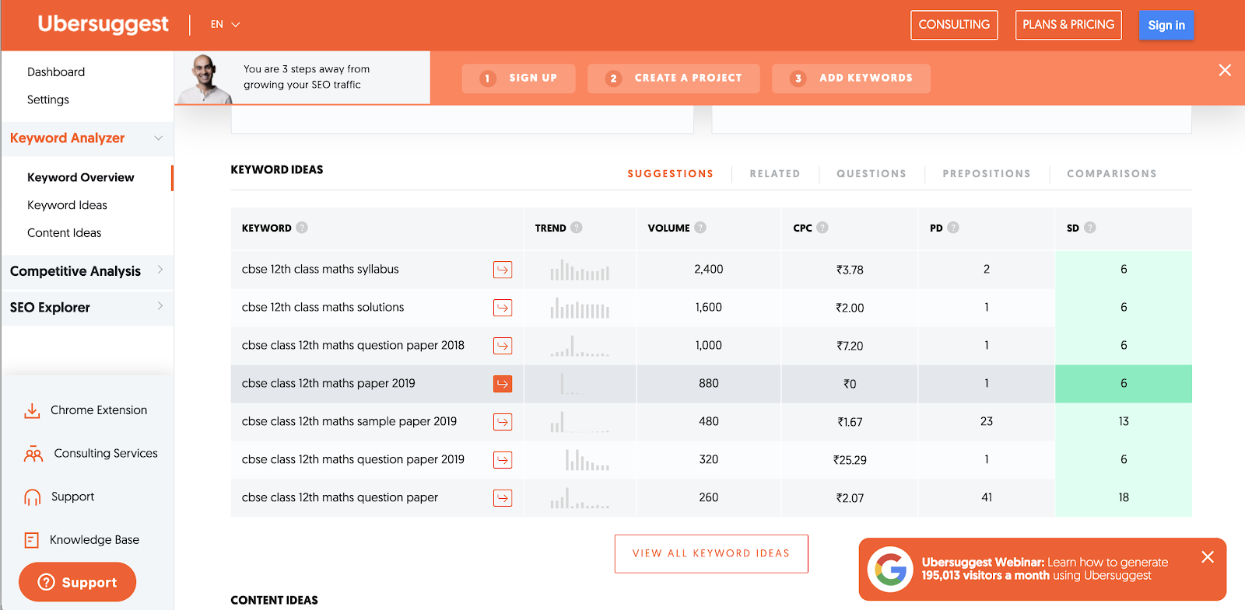Click the VOLUME column help icon
Image resolution: width=1245 pixels, height=610 pixels.
pyautogui.click(x=700, y=228)
